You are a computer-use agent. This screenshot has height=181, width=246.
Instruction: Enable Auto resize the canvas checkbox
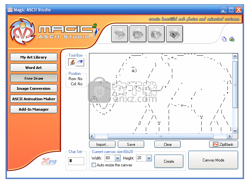[94, 165]
